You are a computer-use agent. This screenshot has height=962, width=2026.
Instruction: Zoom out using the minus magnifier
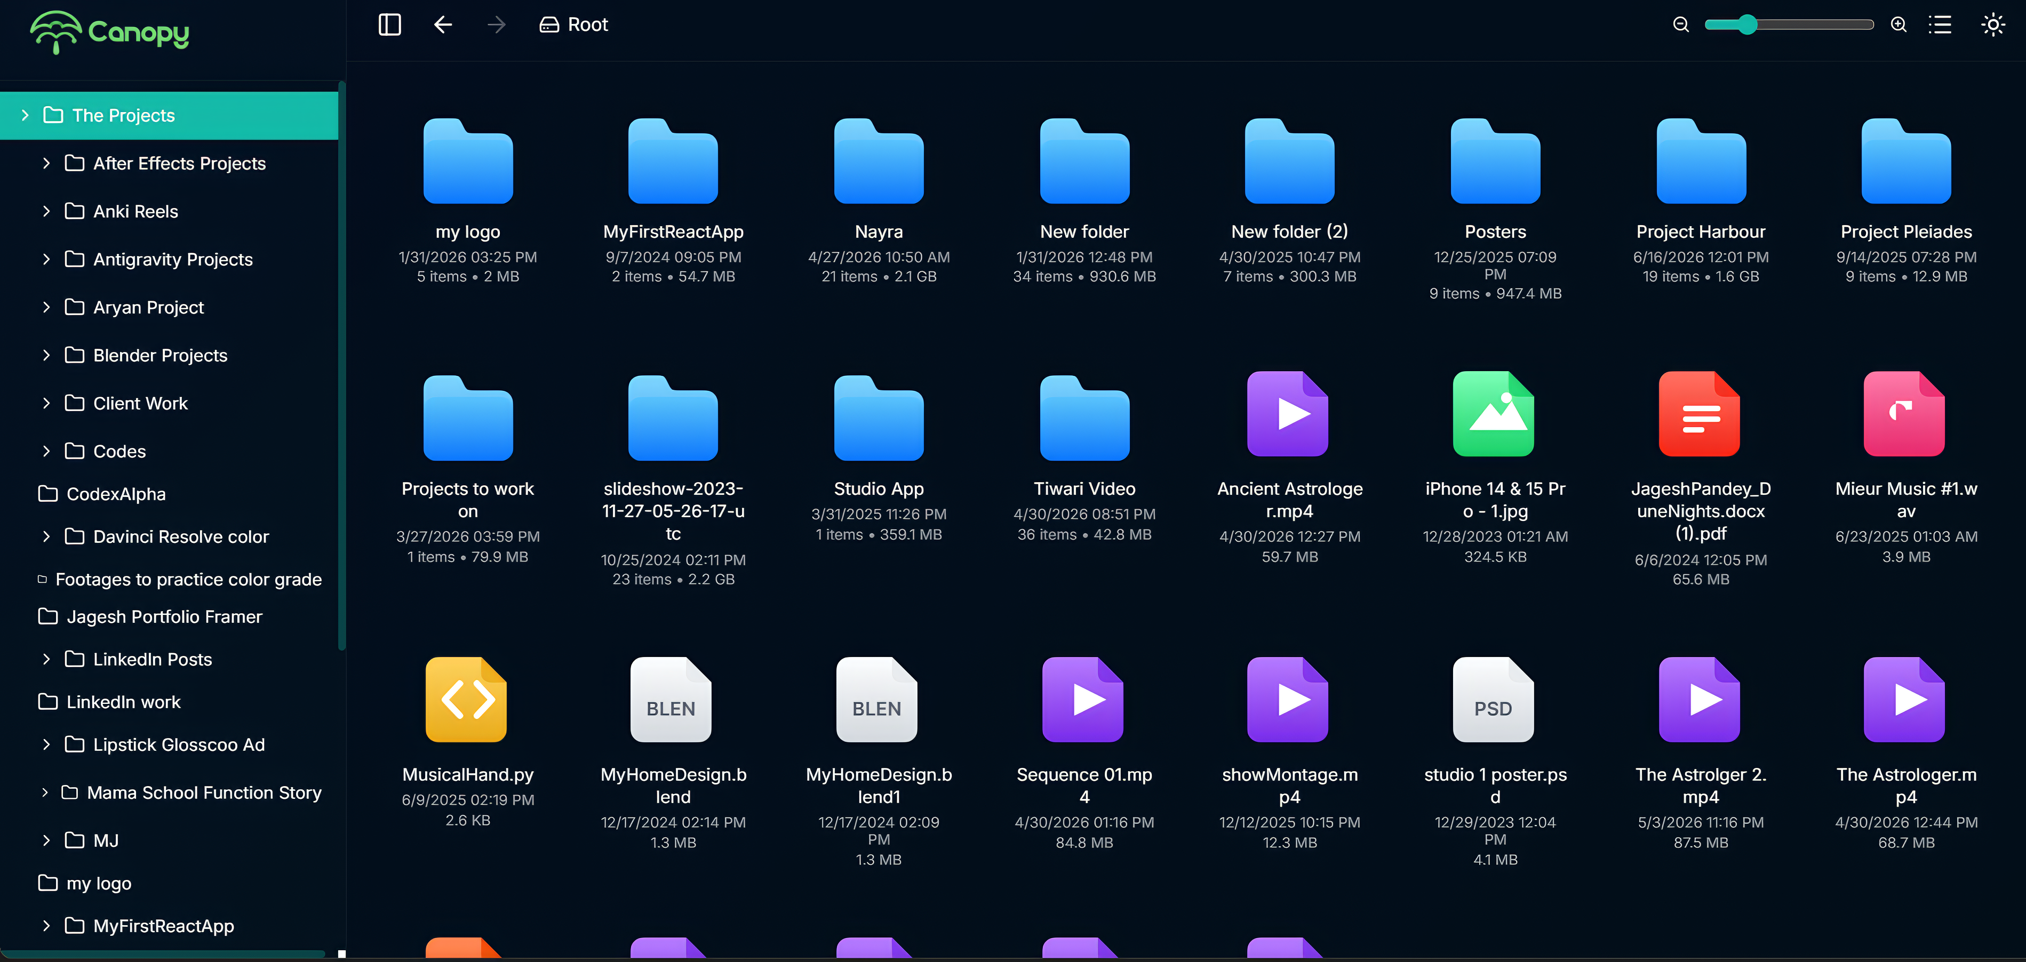point(1680,25)
